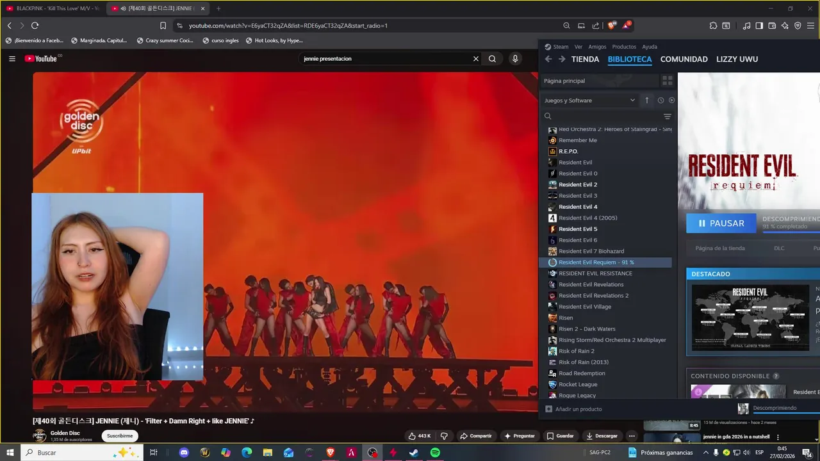Open Resident Evil Requiem - 91 % entry
The height and width of the screenshot is (461, 820).
point(606,263)
